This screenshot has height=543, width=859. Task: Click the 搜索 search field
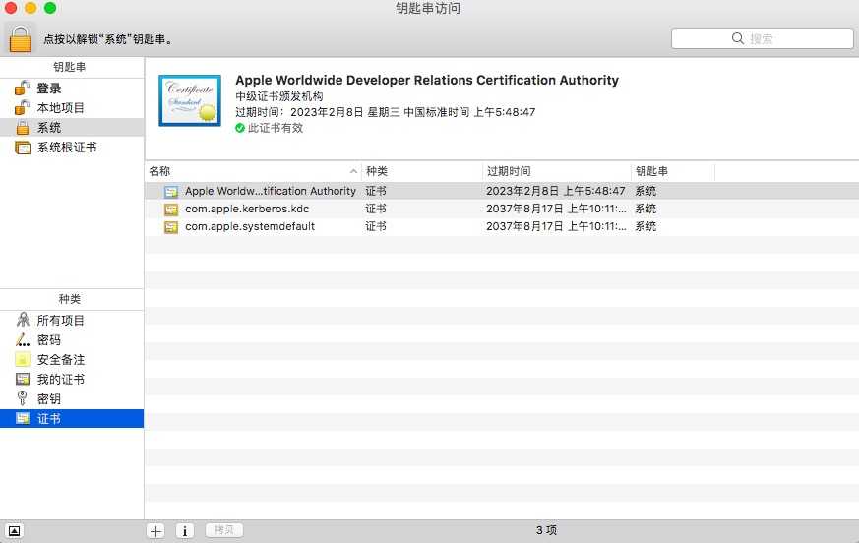[x=762, y=38]
